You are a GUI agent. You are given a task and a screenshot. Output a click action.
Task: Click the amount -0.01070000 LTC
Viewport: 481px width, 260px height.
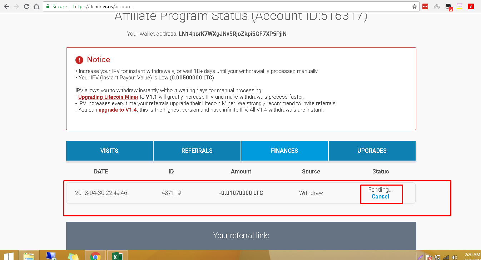241,193
